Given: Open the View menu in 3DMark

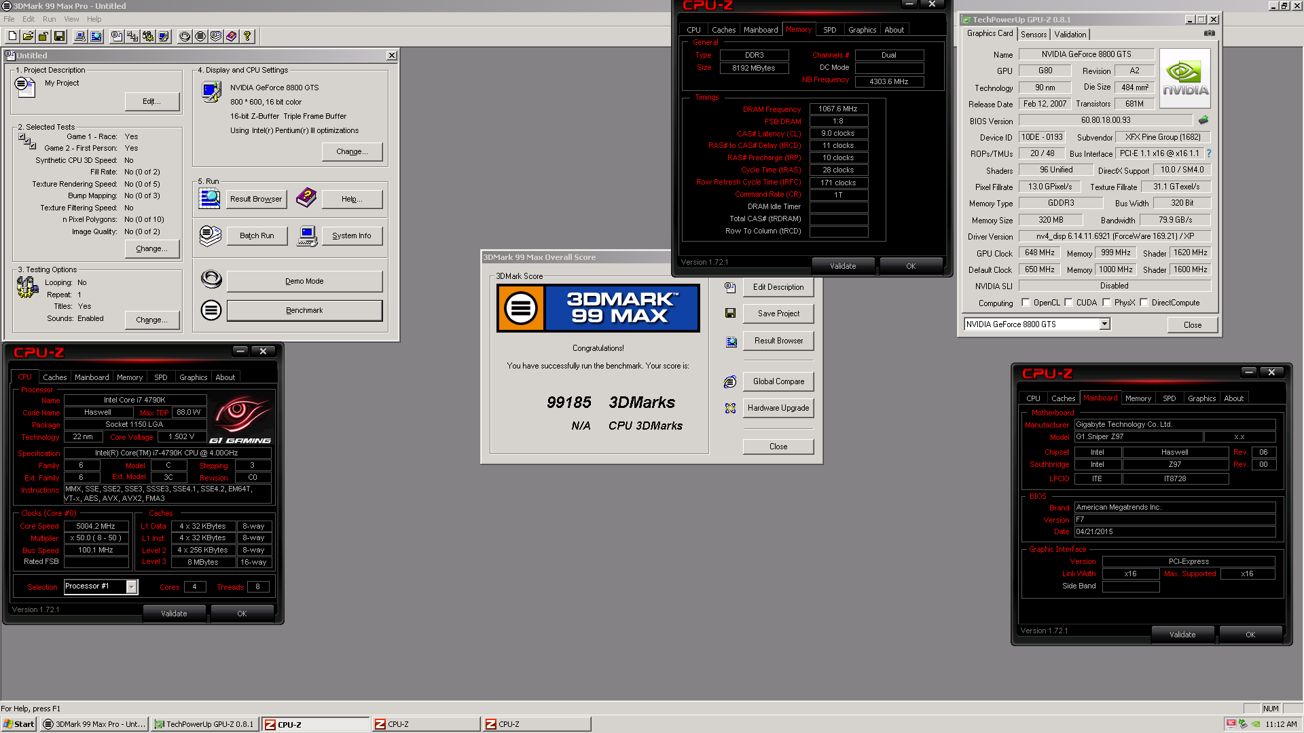Looking at the screenshot, I should 71,19.
